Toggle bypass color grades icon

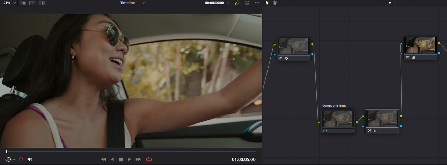(x=237, y=3)
